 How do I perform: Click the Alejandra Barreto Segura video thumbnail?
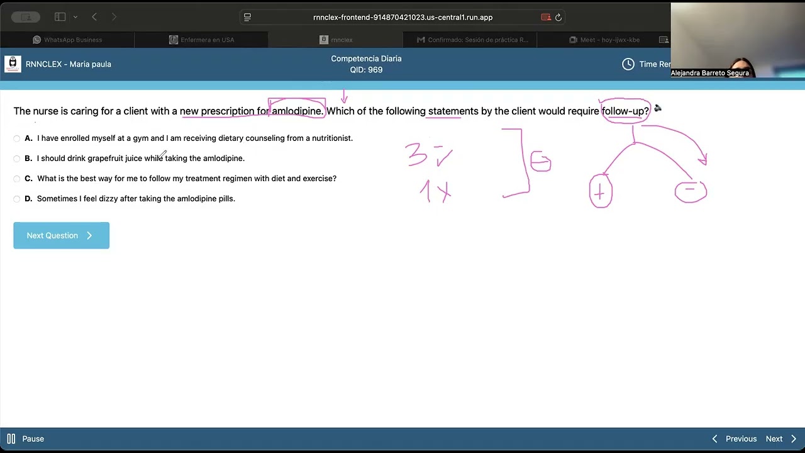point(737,40)
